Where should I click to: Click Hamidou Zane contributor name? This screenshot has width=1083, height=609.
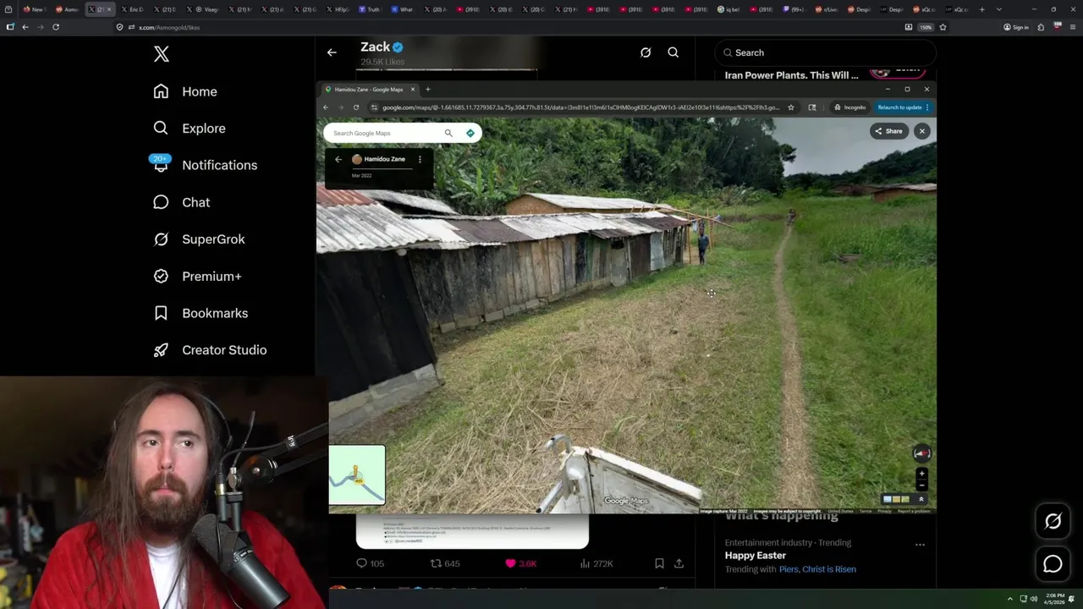(384, 159)
